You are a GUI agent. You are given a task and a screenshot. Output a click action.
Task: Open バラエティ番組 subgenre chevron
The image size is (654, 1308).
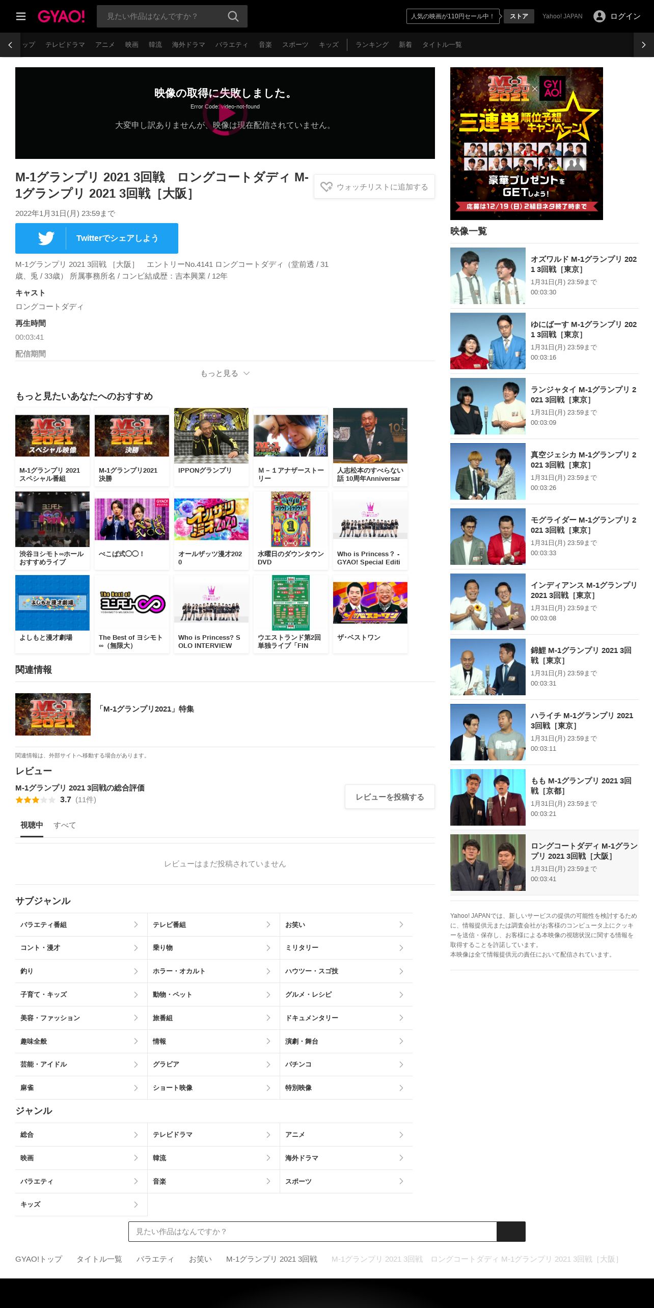click(x=136, y=924)
